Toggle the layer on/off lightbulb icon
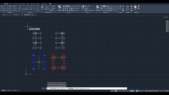 pyautogui.click(x=63, y=6)
